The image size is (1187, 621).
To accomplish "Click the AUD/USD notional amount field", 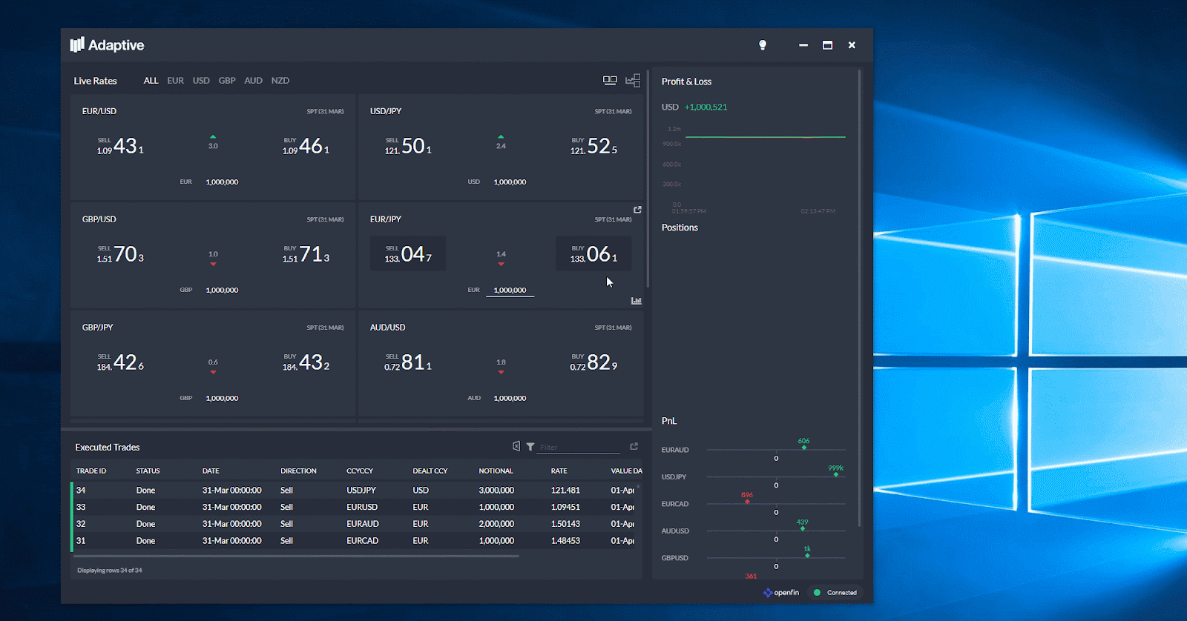I will pos(510,398).
